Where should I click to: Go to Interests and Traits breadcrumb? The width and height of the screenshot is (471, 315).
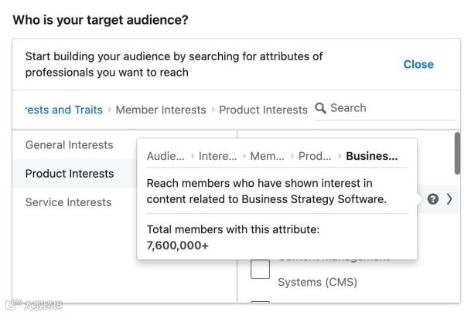point(64,110)
